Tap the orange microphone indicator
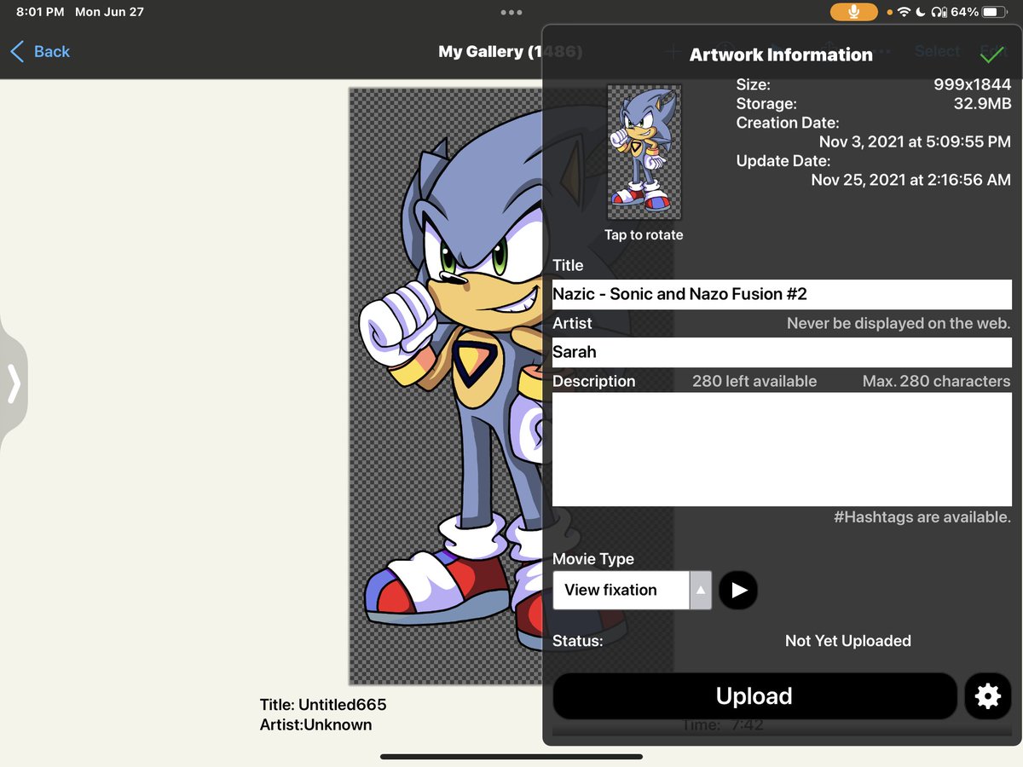This screenshot has height=767, width=1023. (x=854, y=12)
